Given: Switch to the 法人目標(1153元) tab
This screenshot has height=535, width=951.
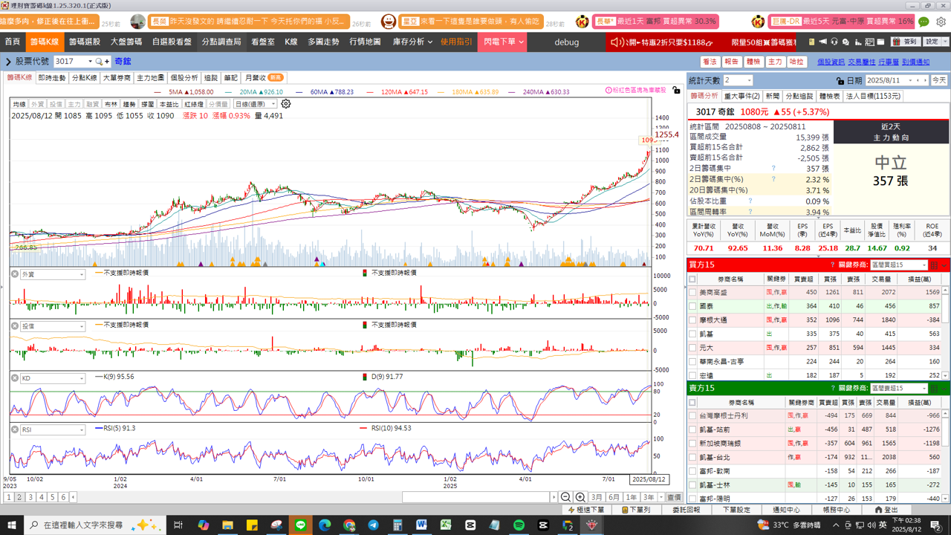Looking at the screenshot, I should 873,96.
